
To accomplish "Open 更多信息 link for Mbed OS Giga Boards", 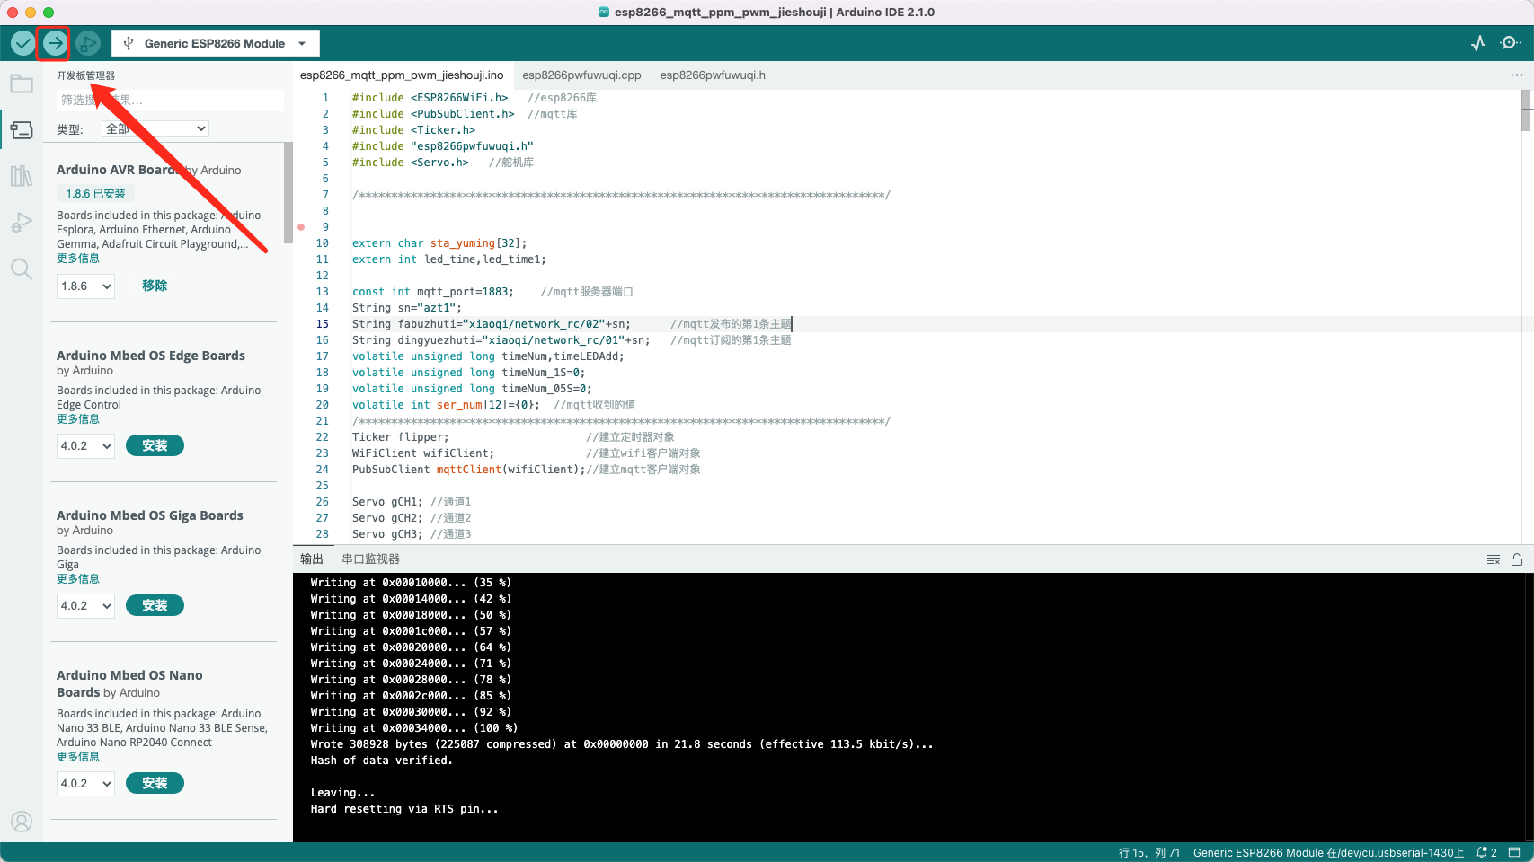I will pos(78,579).
